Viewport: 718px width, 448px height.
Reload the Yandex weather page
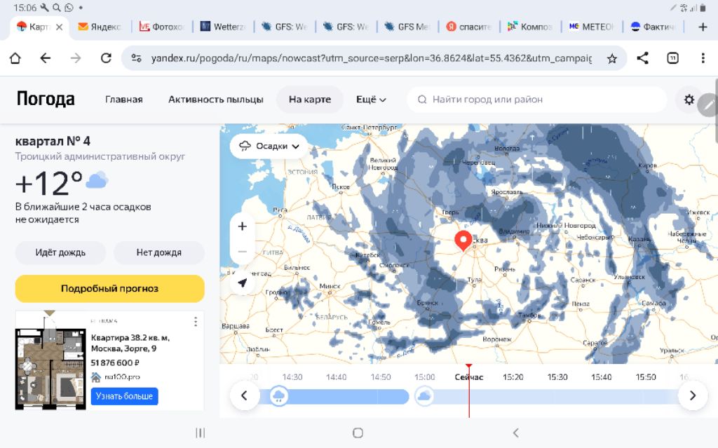coord(107,58)
